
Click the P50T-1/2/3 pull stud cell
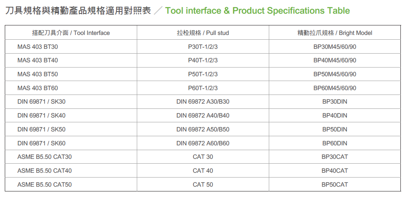[203, 74]
